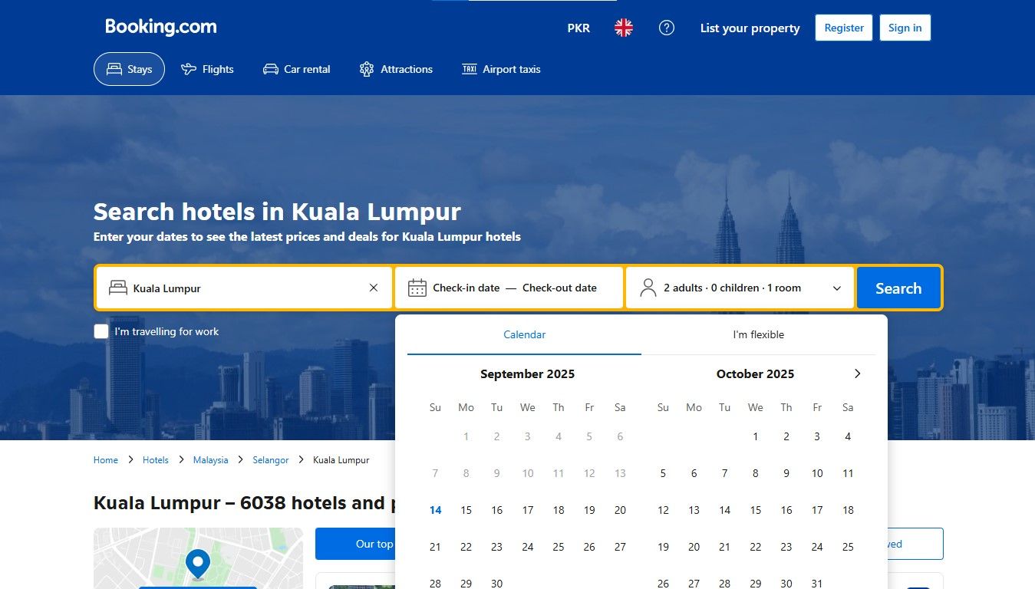Select the Calendar tab in date picker

pyautogui.click(x=525, y=335)
